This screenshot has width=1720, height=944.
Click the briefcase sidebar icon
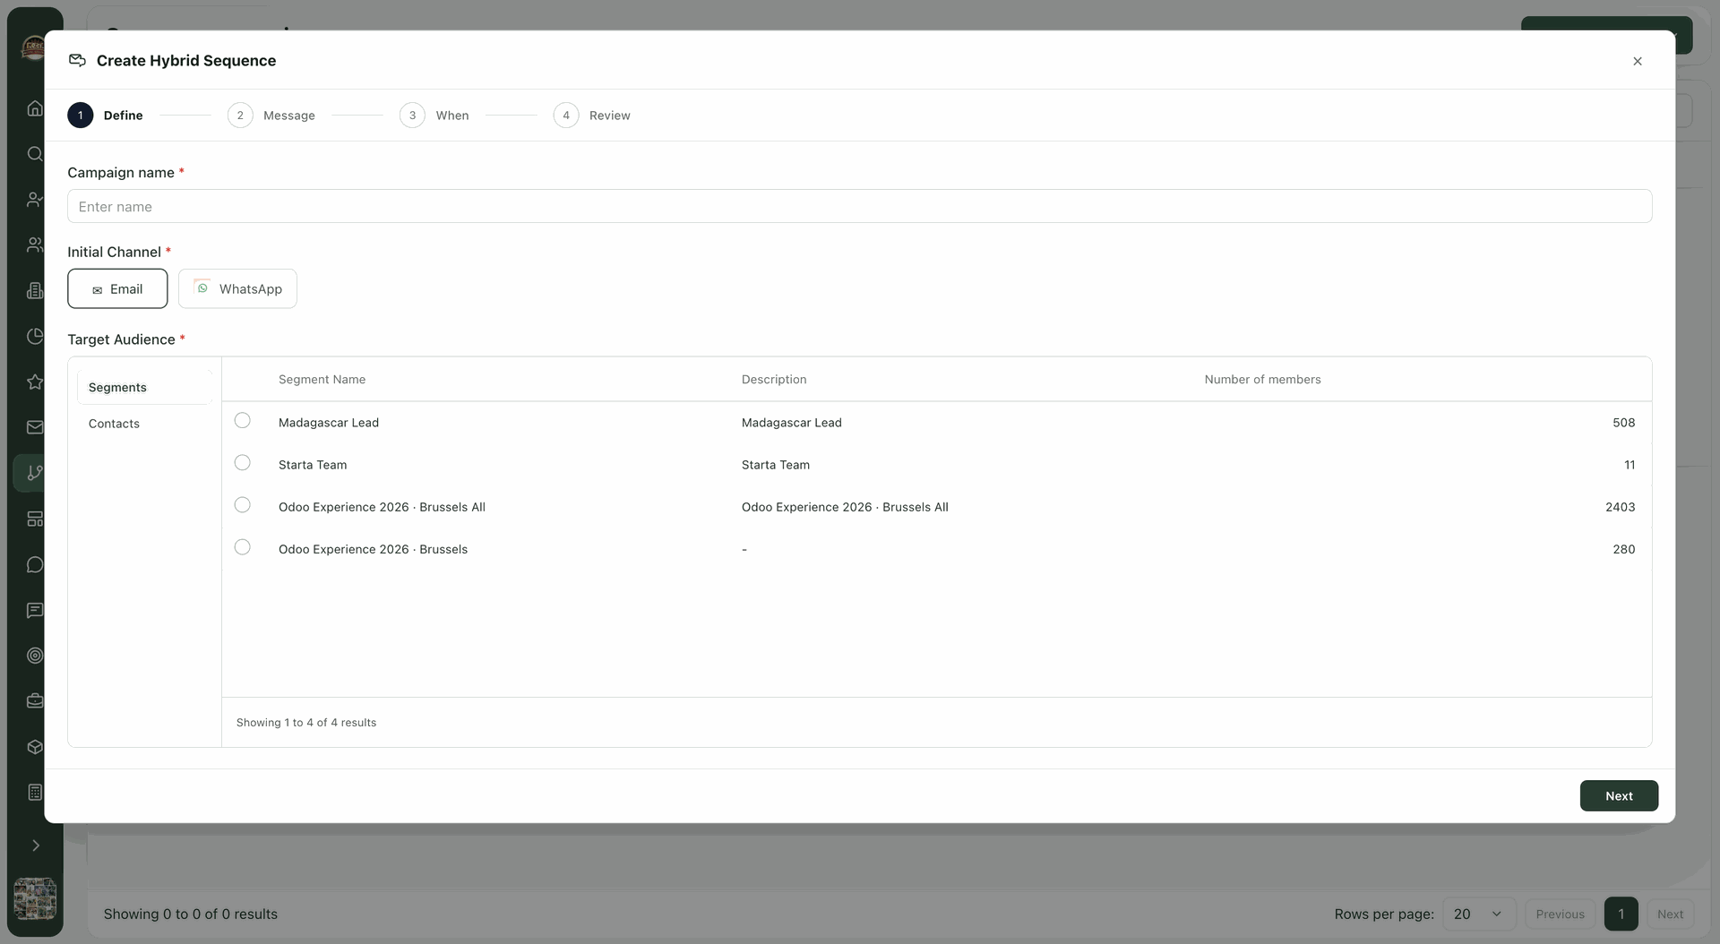35,701
